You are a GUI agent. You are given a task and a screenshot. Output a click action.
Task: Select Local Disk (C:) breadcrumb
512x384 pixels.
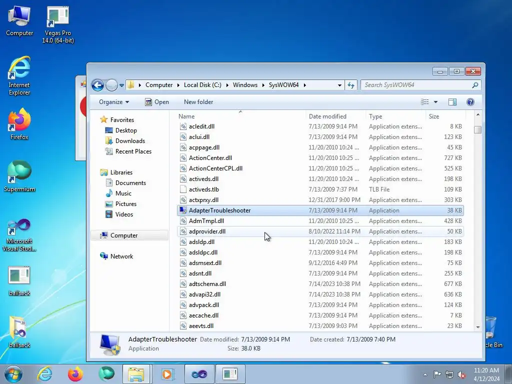pyautogui.click(x=202, y=85)
